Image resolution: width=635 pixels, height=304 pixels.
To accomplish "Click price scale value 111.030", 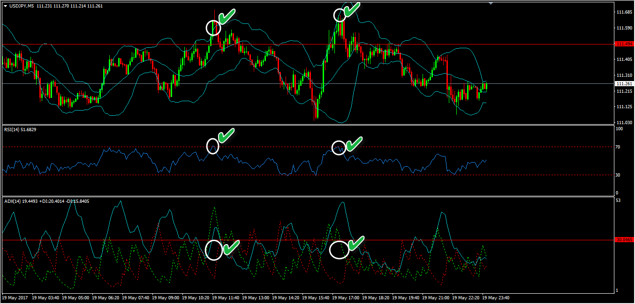I will click(x=624, y=123).
